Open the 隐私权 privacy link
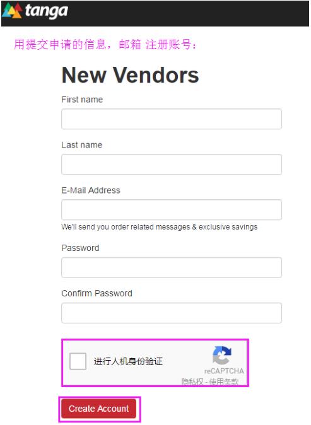 (x=192, y=381)
